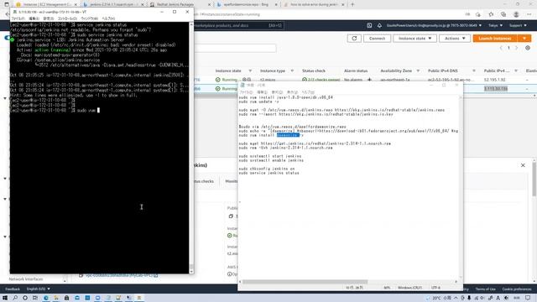Open browser collections icon
Viewport: 537px width, 302px height.
[x=503, y=14]
